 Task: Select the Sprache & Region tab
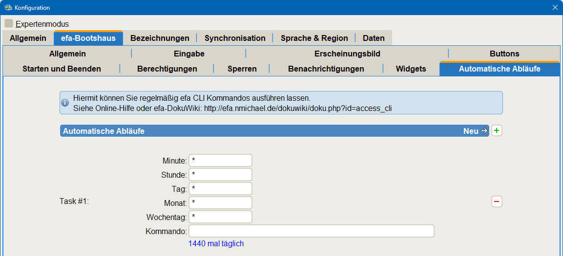tap(314, 38)
